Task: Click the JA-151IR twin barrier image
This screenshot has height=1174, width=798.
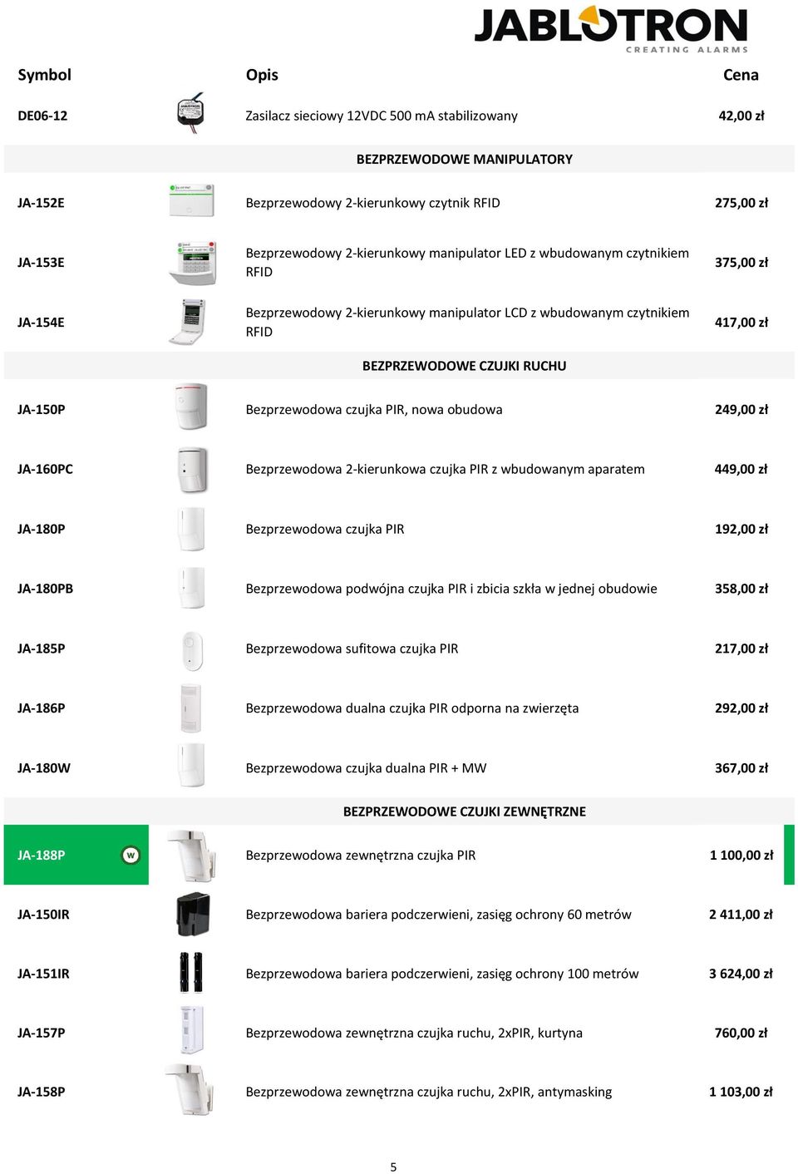Action: click(191, 973)
